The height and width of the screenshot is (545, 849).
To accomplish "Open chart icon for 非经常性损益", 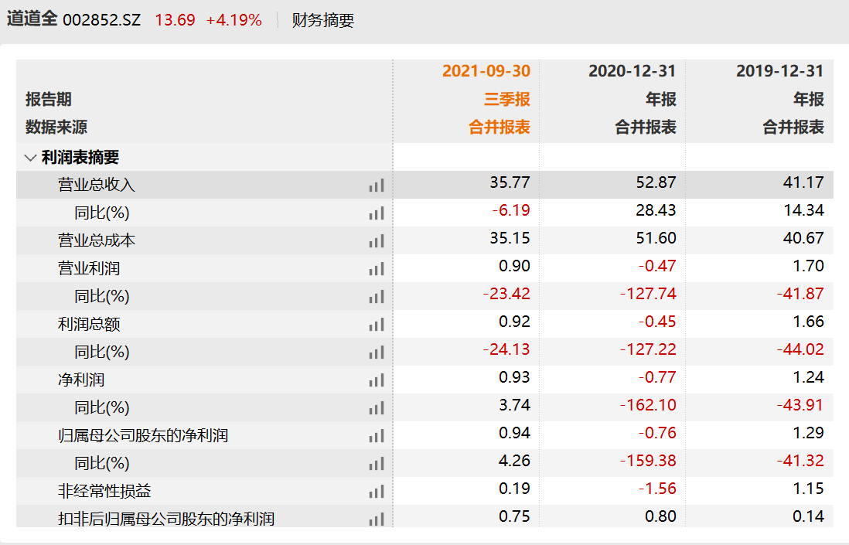I will click(377, 492).
